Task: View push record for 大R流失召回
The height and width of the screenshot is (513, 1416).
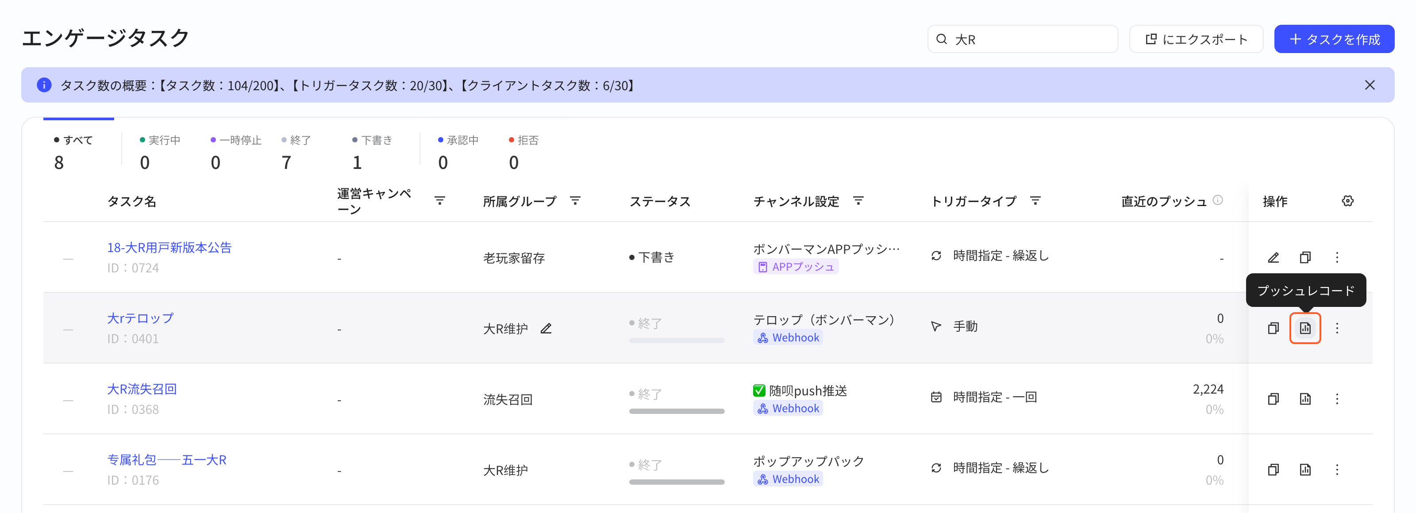Action: (1305, 399)
